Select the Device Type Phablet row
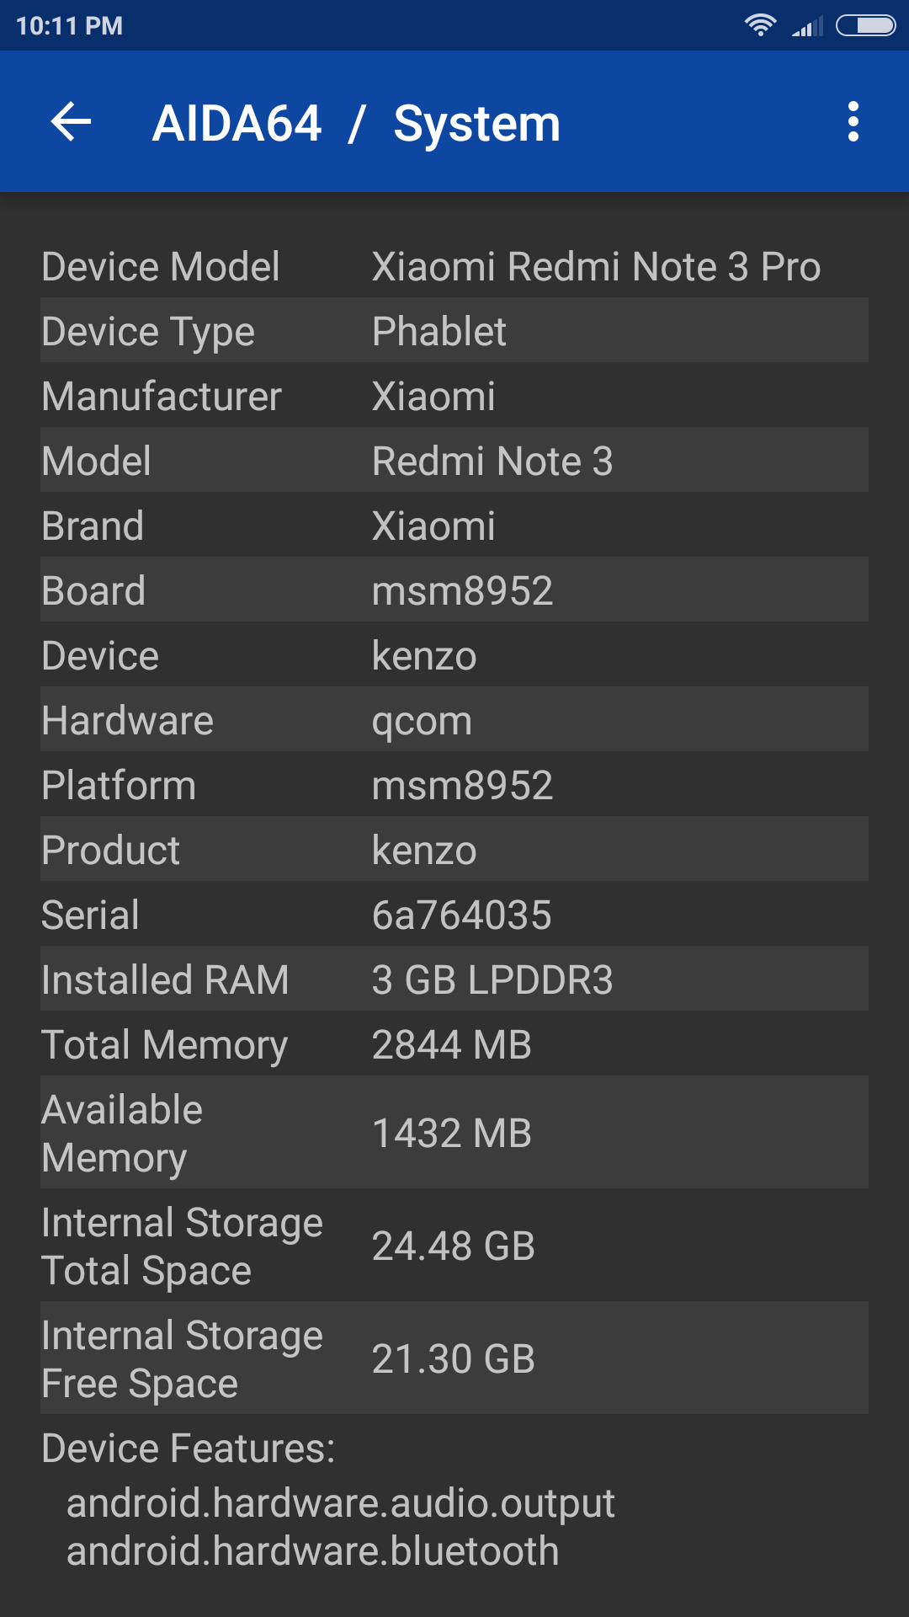The width and height of the screenshot is (909, 1617). tap(454, 331)
